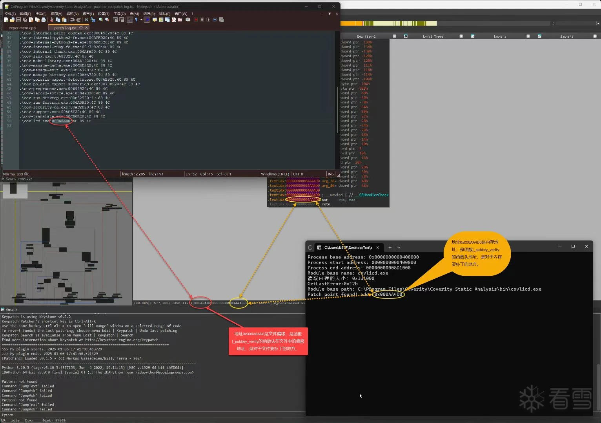This screenshot has width=601, height=423.
Task: Click the Open file icon in Notepad++
Action: point(12,20)
